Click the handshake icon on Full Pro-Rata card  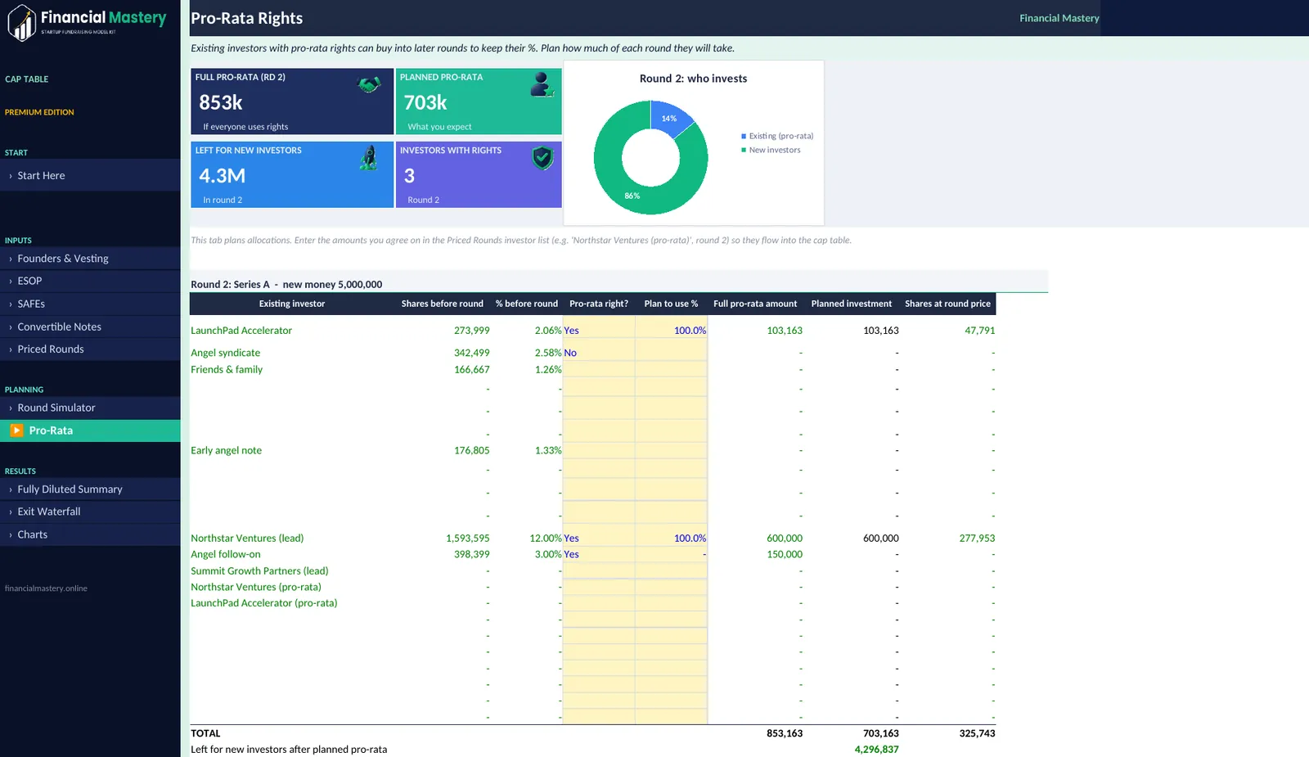(x=369, y=84)
